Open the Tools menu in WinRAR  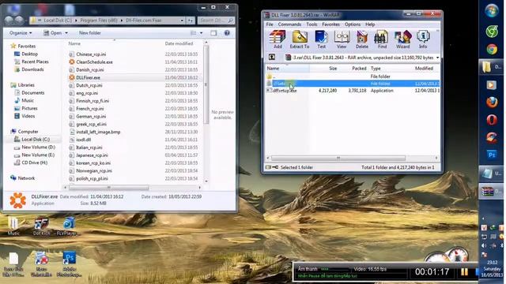click(x=312, y=24)
